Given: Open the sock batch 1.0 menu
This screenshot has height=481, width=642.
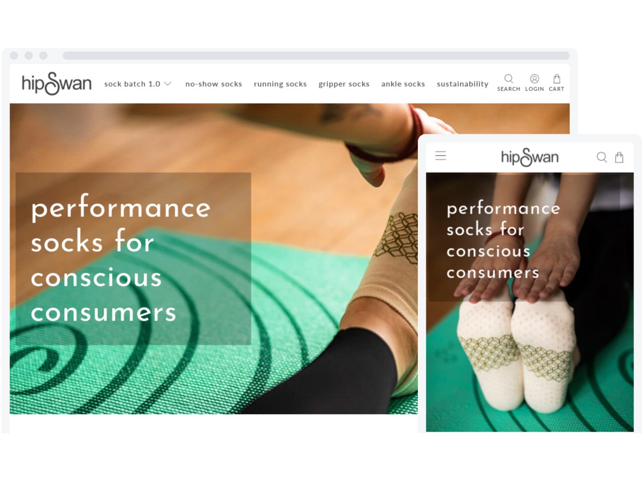Looking at the screenshot, I should pyautogui.click(x=132, y=84).
